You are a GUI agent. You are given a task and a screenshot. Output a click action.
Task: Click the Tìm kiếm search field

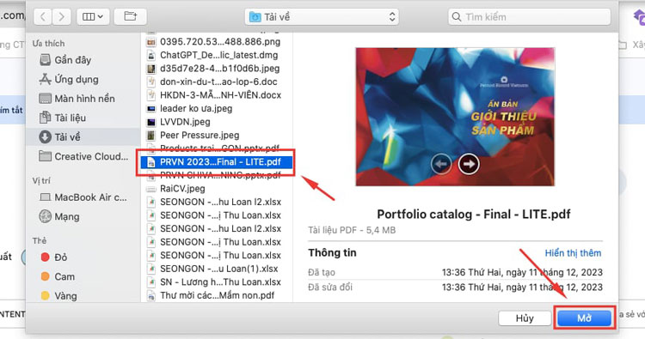pos(529,17)
